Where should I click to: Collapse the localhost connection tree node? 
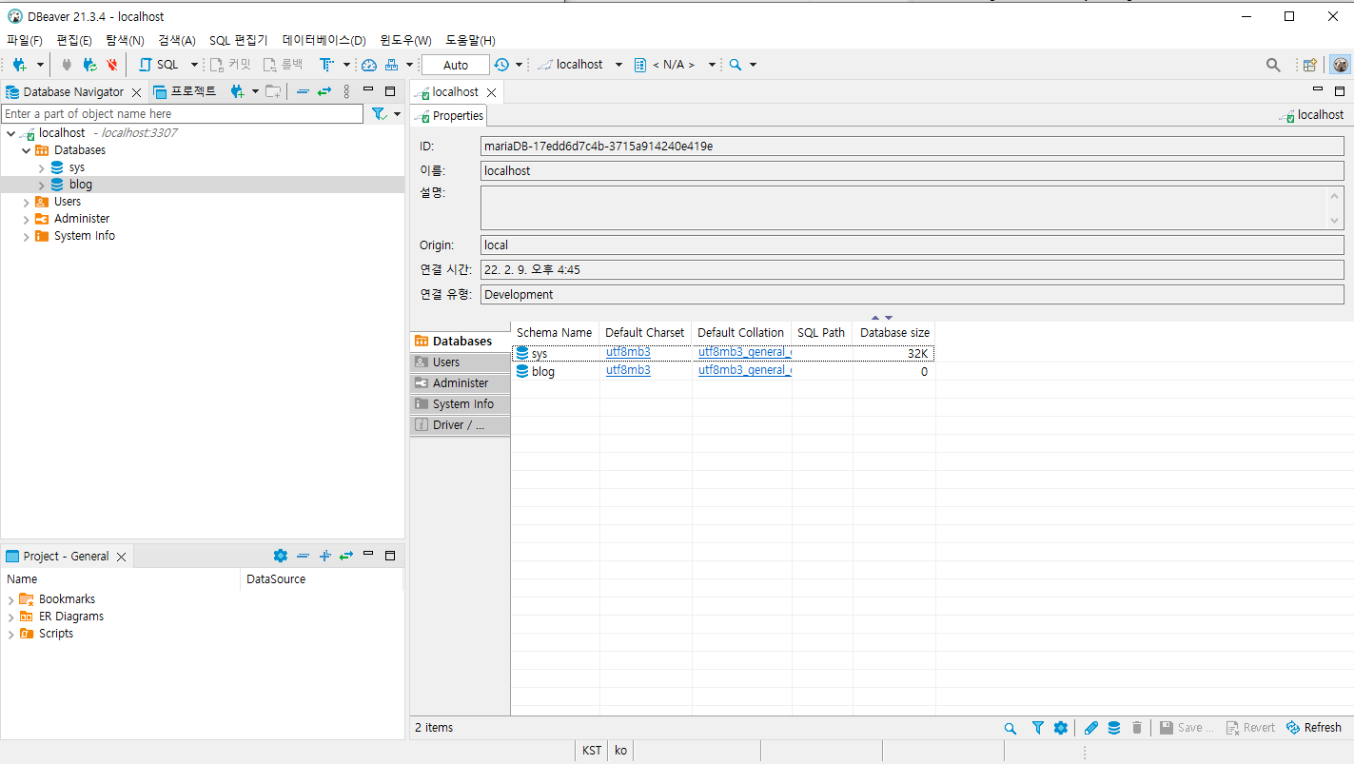pos(10,133)
